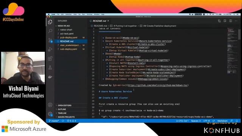Select README.md in the explorer

tap(71, 41)
